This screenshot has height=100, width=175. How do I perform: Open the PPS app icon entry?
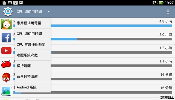pyautogui.click(x=6, y=24)
